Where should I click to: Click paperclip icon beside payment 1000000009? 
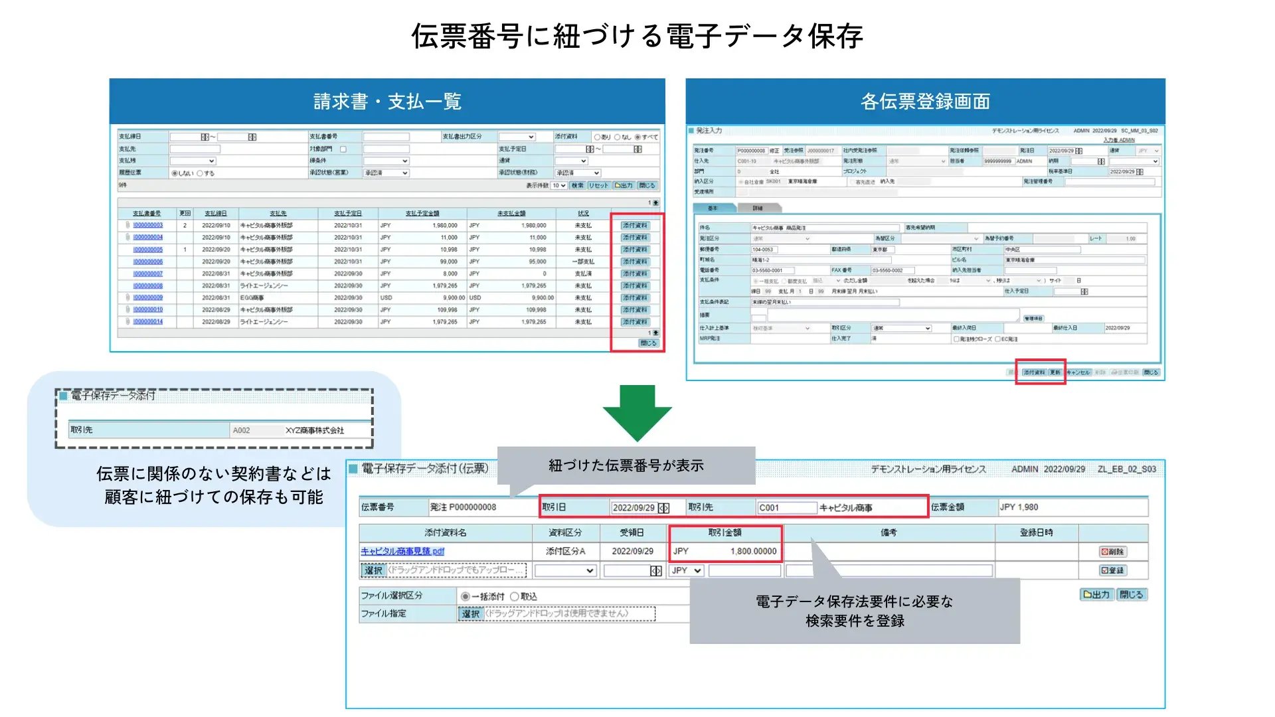pos(127,297)
